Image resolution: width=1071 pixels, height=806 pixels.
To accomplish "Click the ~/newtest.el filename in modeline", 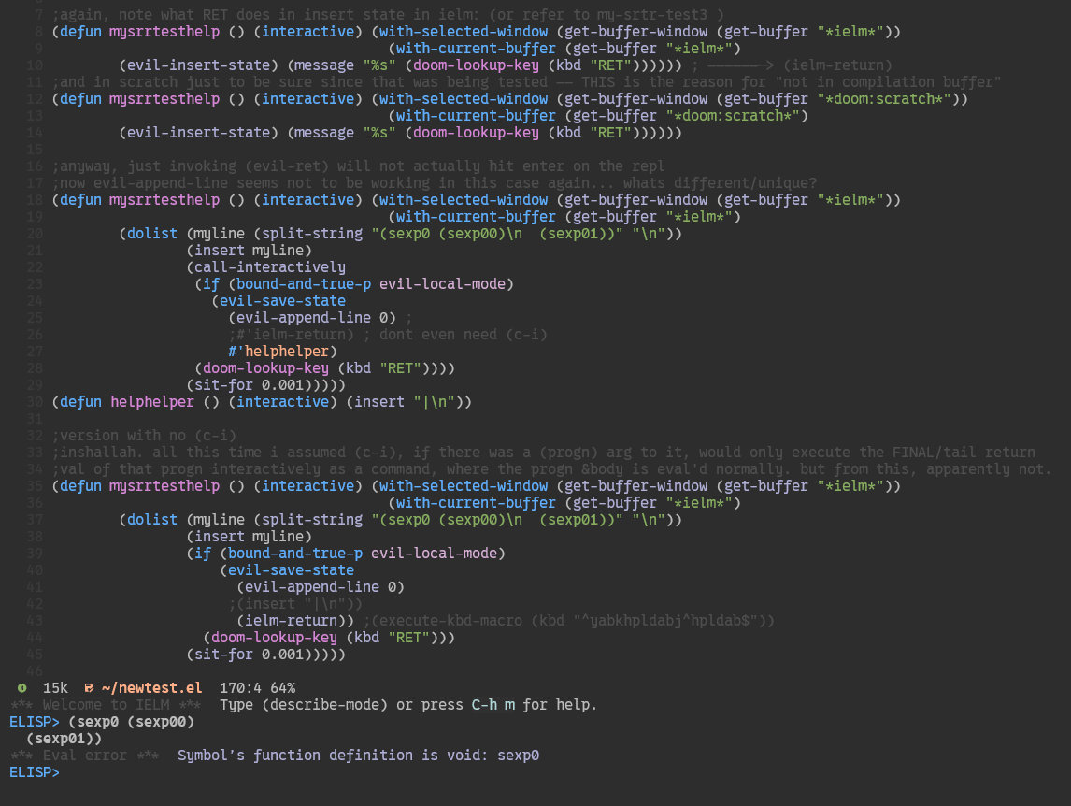I will tap(151, 688).
